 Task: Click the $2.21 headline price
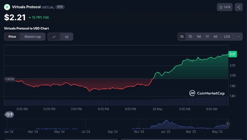pos(15,17)
